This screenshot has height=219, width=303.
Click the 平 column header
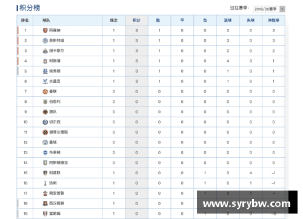tap(182, 20)
